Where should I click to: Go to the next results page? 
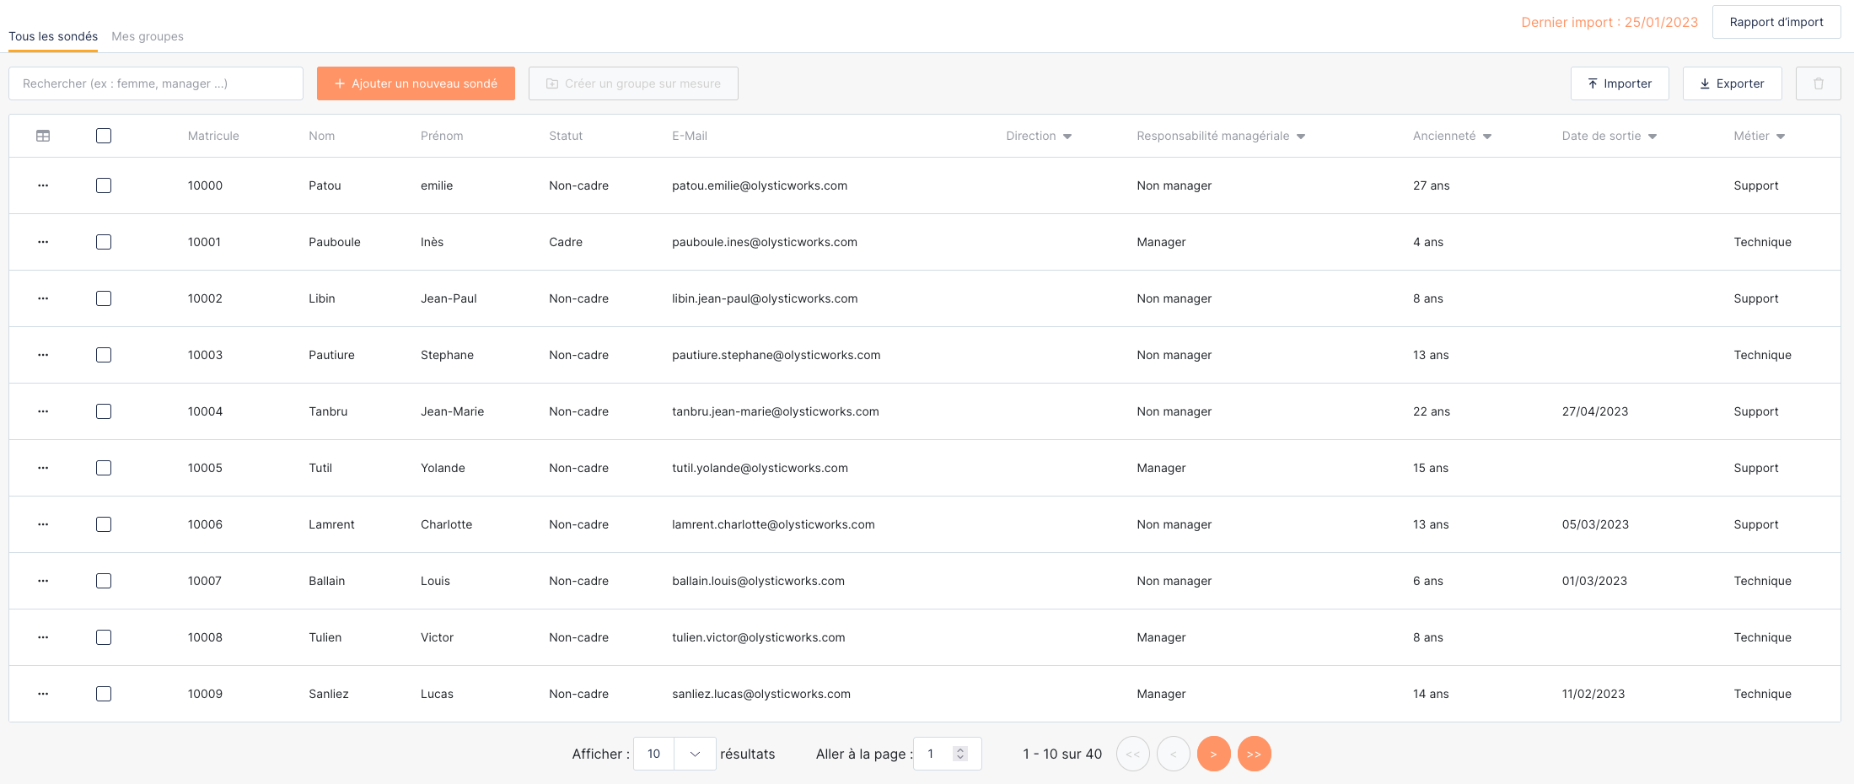[1213, 754]
